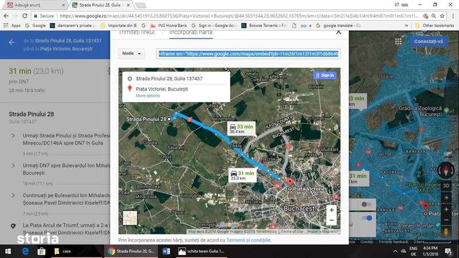The image size is (459, 258).
Task: Click the Piața Victoriei destination pin on preview map
Action: coord(290,183)
